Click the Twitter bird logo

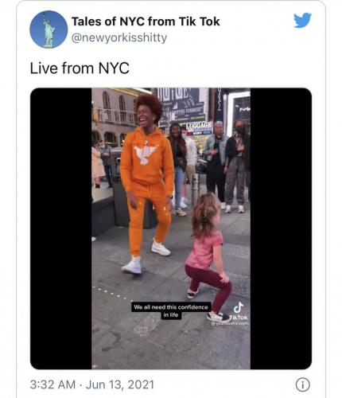(x=302, y=20)
